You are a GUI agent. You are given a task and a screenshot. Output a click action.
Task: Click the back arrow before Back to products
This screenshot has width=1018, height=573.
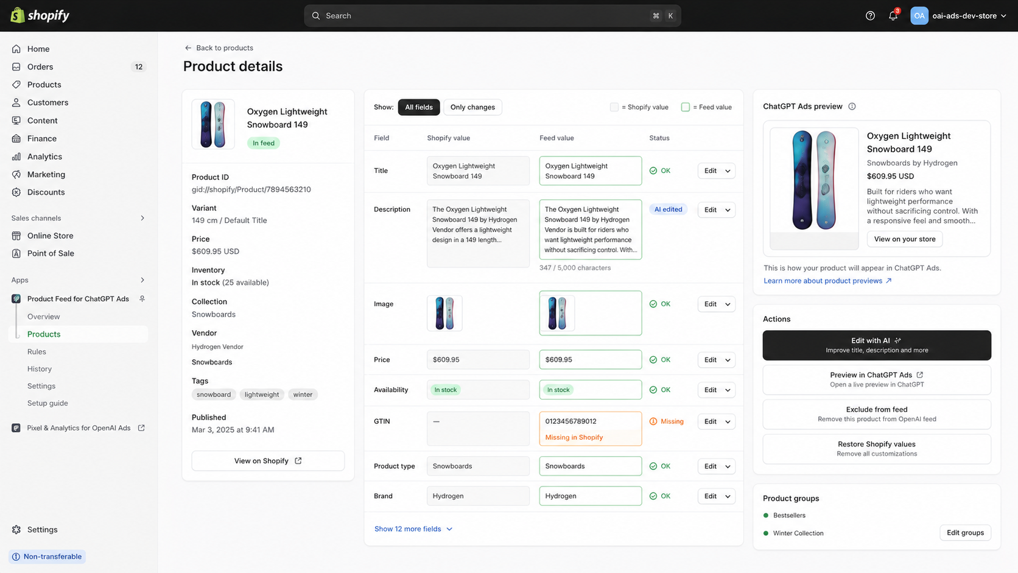point(188,48)
